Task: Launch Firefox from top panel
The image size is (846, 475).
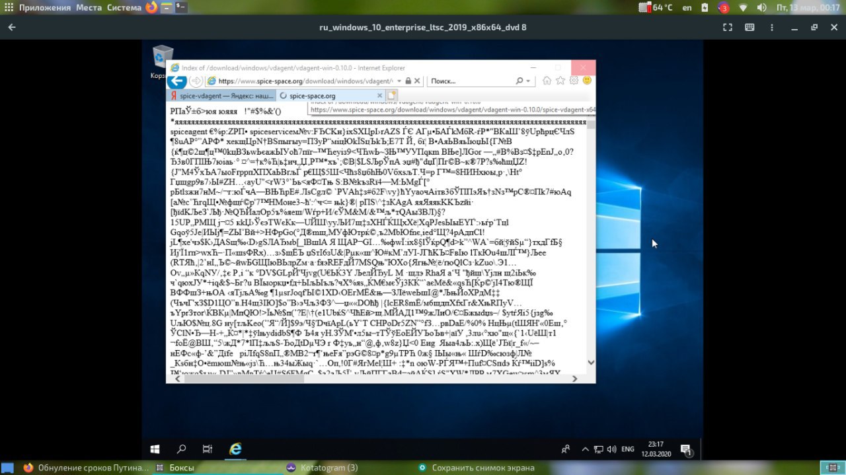Action: tap(151, 8)
